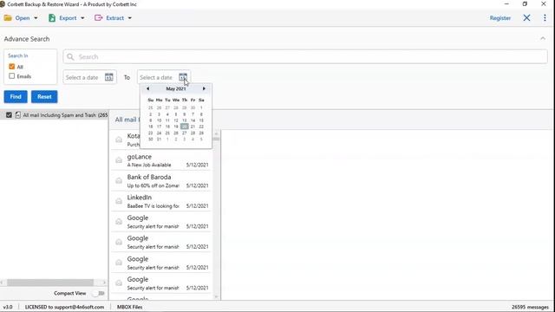Click the magnifier icon in Search box
The height and width of the screenshot is (312, 555).
70,57
